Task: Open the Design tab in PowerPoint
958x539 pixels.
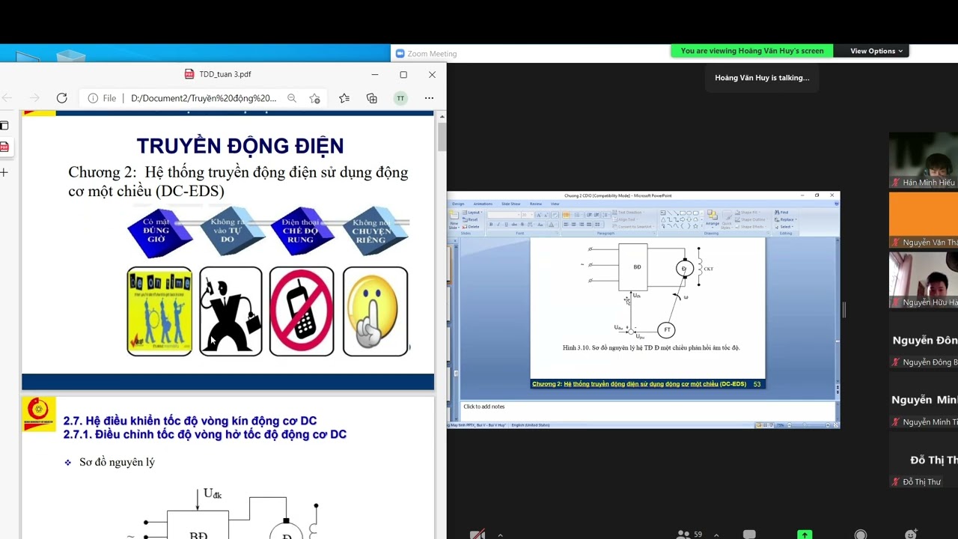Action: click(x=458, y=204)
